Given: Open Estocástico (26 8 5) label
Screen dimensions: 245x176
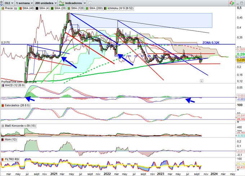Looking at the screenshot, I should point(17,105).
